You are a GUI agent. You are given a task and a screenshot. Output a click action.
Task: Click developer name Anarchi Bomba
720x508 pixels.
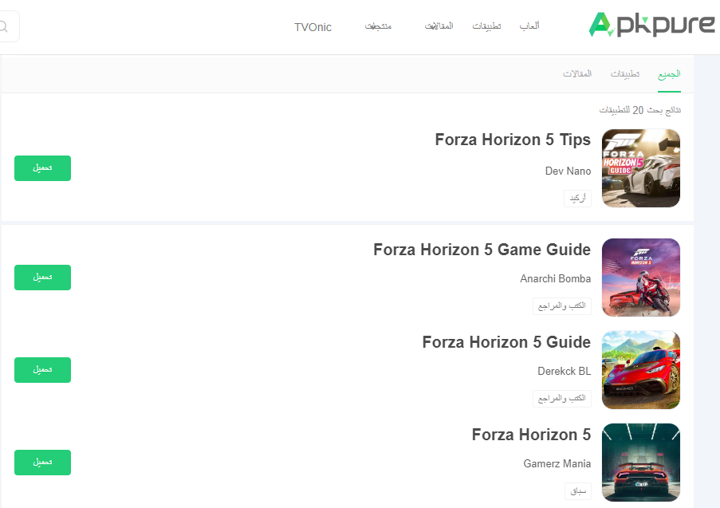(x=556, y=279)
